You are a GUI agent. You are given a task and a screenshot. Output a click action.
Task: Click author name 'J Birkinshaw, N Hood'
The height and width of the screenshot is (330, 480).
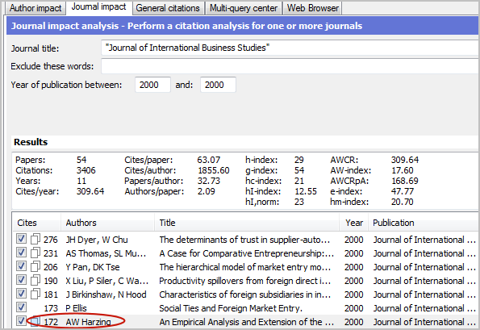tap(106, 294)
